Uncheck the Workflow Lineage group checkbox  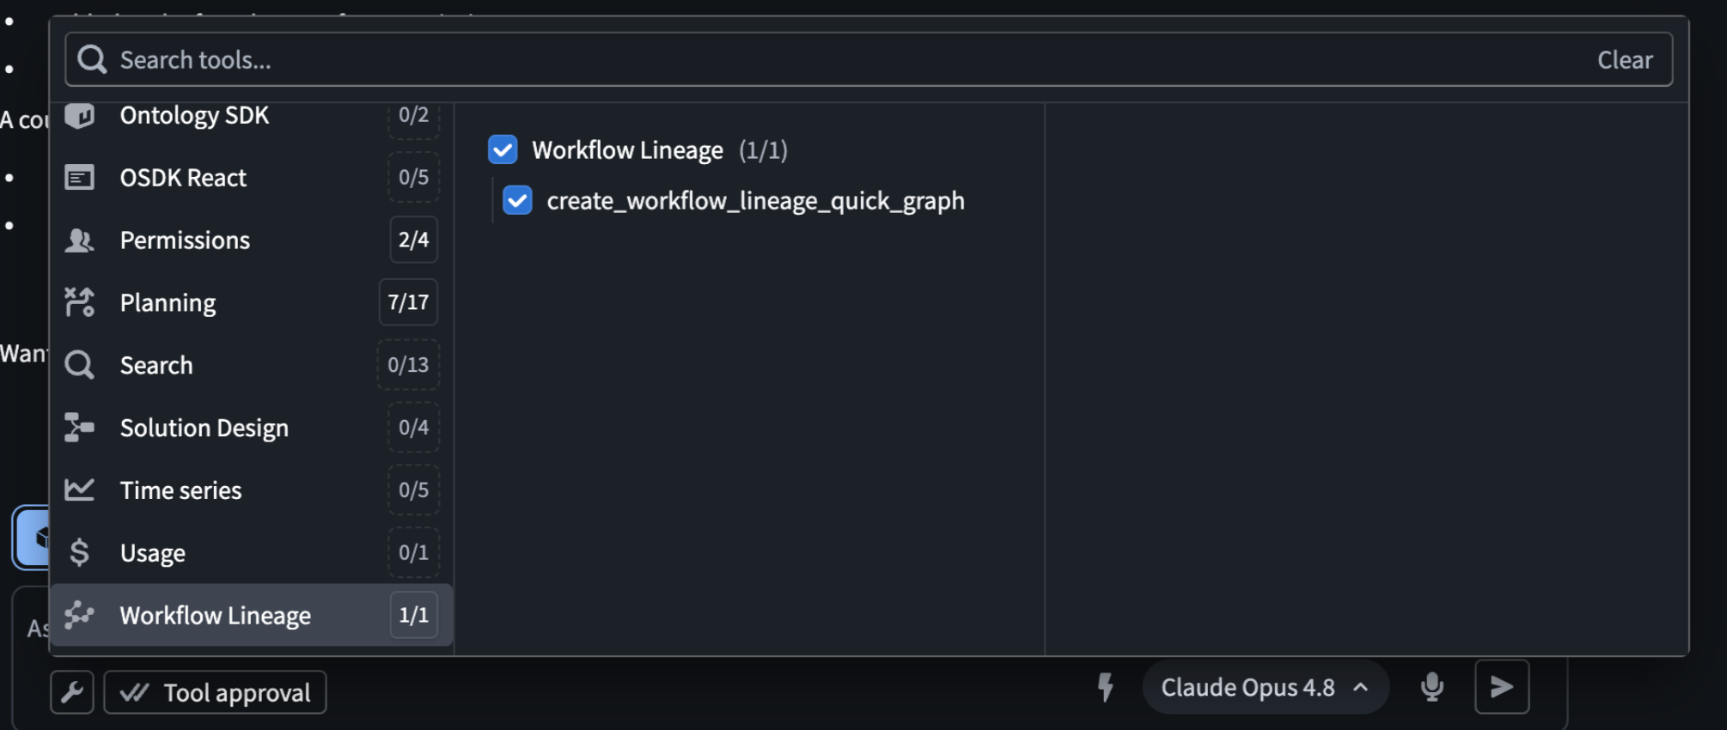pyautogui.click(x=503, y=149)
